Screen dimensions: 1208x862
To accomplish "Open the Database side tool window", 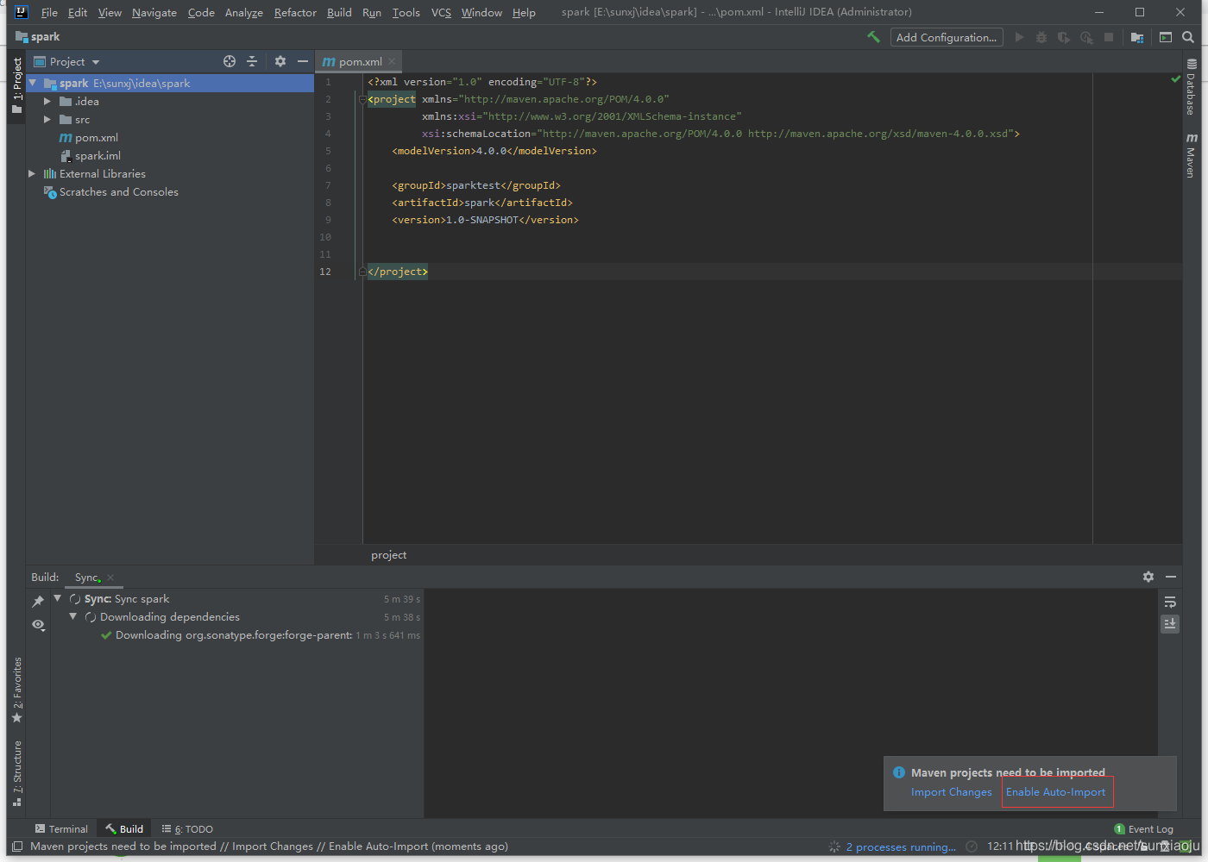I will click(x=1191, y=87).
